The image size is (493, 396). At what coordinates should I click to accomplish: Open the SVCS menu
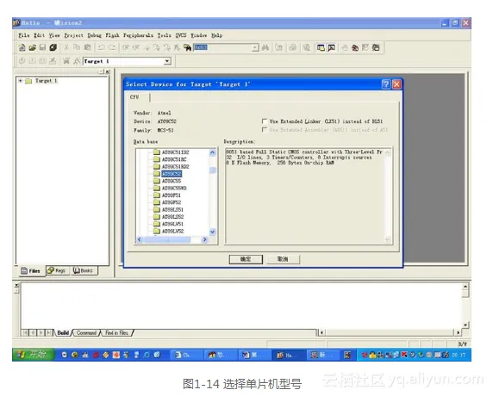pyautogui.click(x=181, y=35)
